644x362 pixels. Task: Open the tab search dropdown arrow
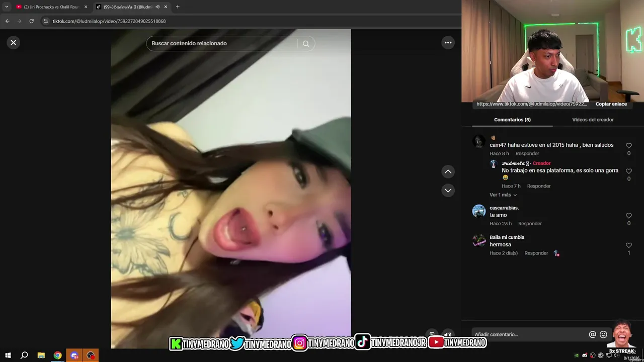pyautogui.click(x=7, y=7)
